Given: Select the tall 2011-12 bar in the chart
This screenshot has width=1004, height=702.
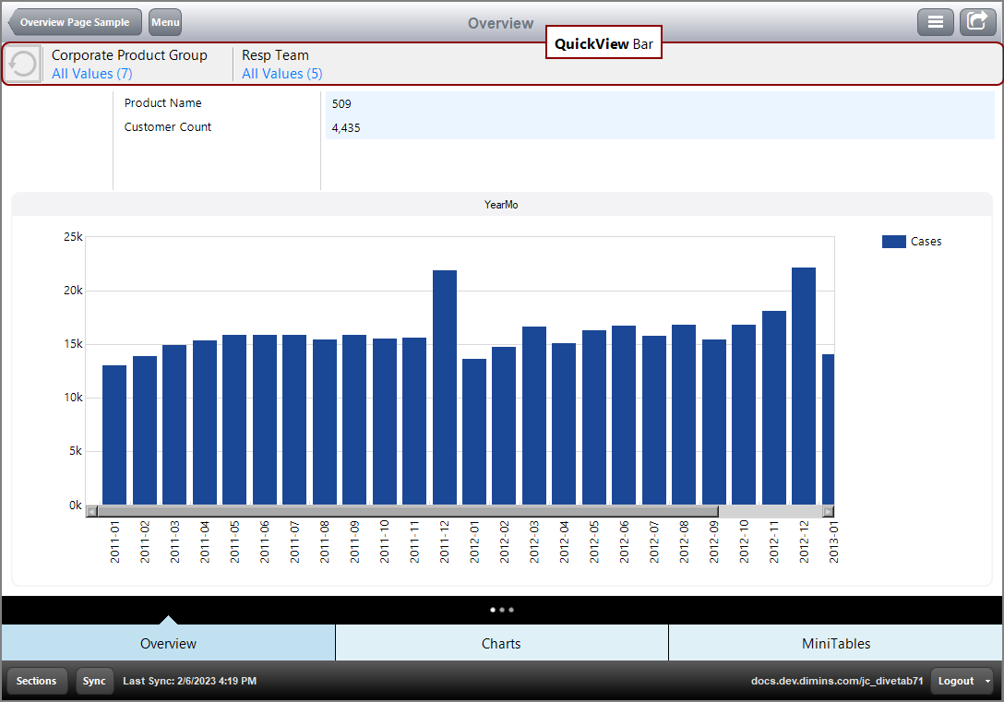Looking at the screenshot, I should point(444,387).
